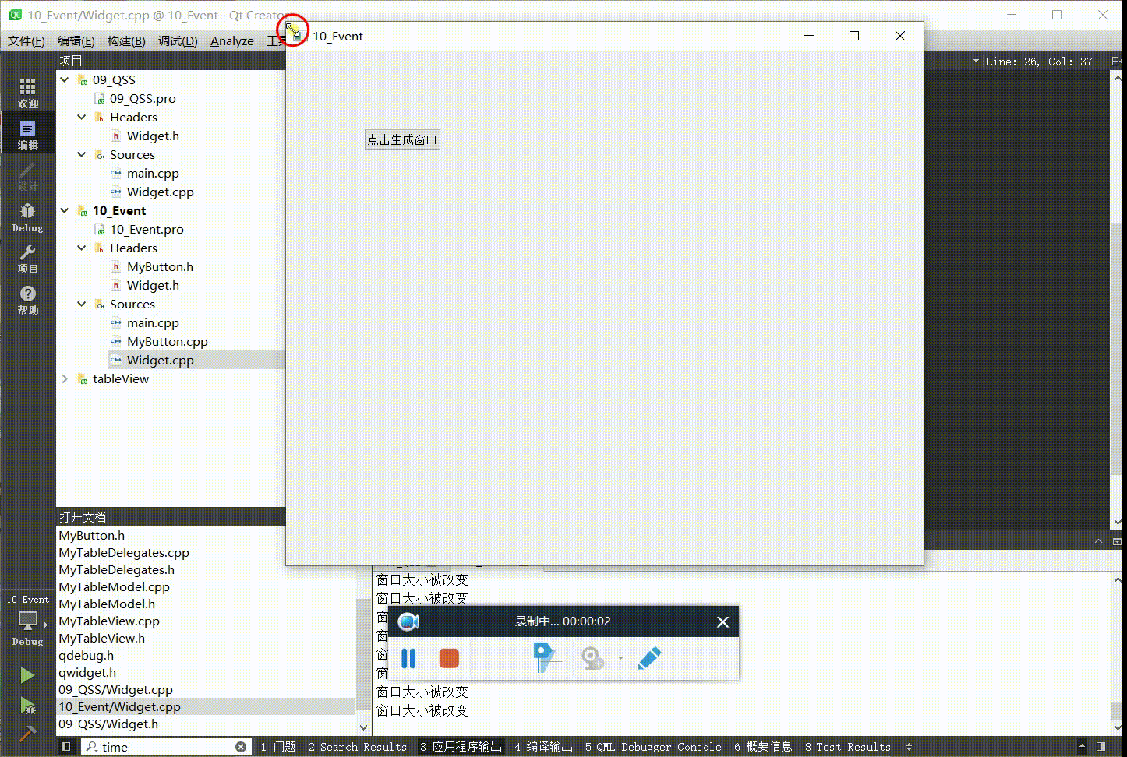
Task: Switch to Edit (编辑) mode
Action: click(x=27, y=134)
